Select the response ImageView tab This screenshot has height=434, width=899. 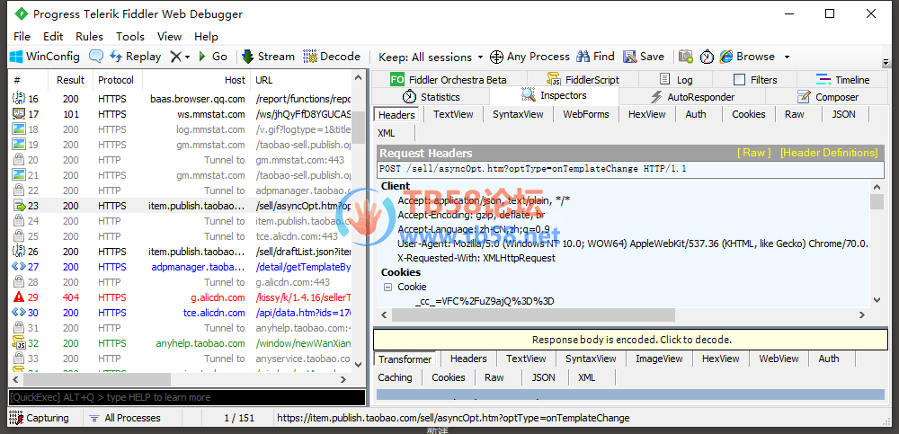(659, 359)
